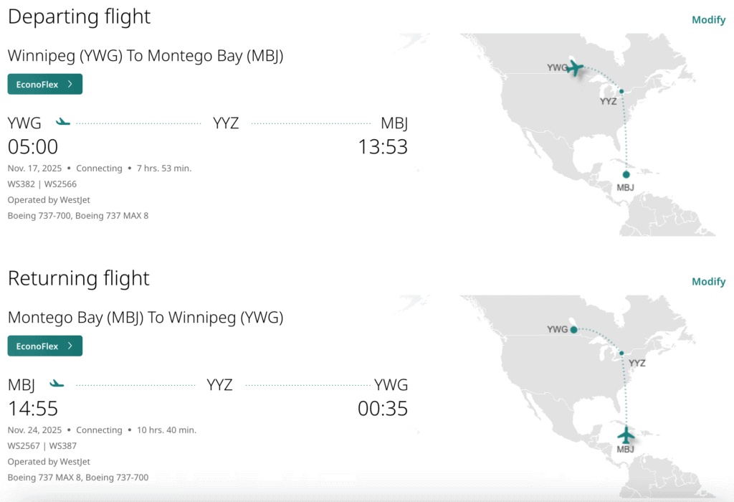Click the YYZ stop dot on departing map
734x502 pixels.
pos(621,91)
